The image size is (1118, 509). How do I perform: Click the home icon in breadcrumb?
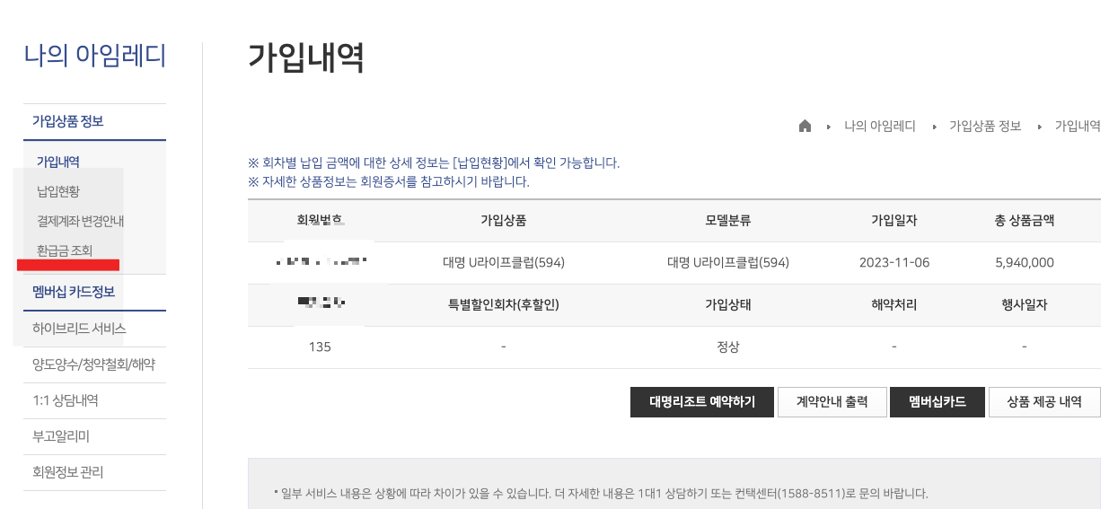pyautogui.click(x=805, y=127)
